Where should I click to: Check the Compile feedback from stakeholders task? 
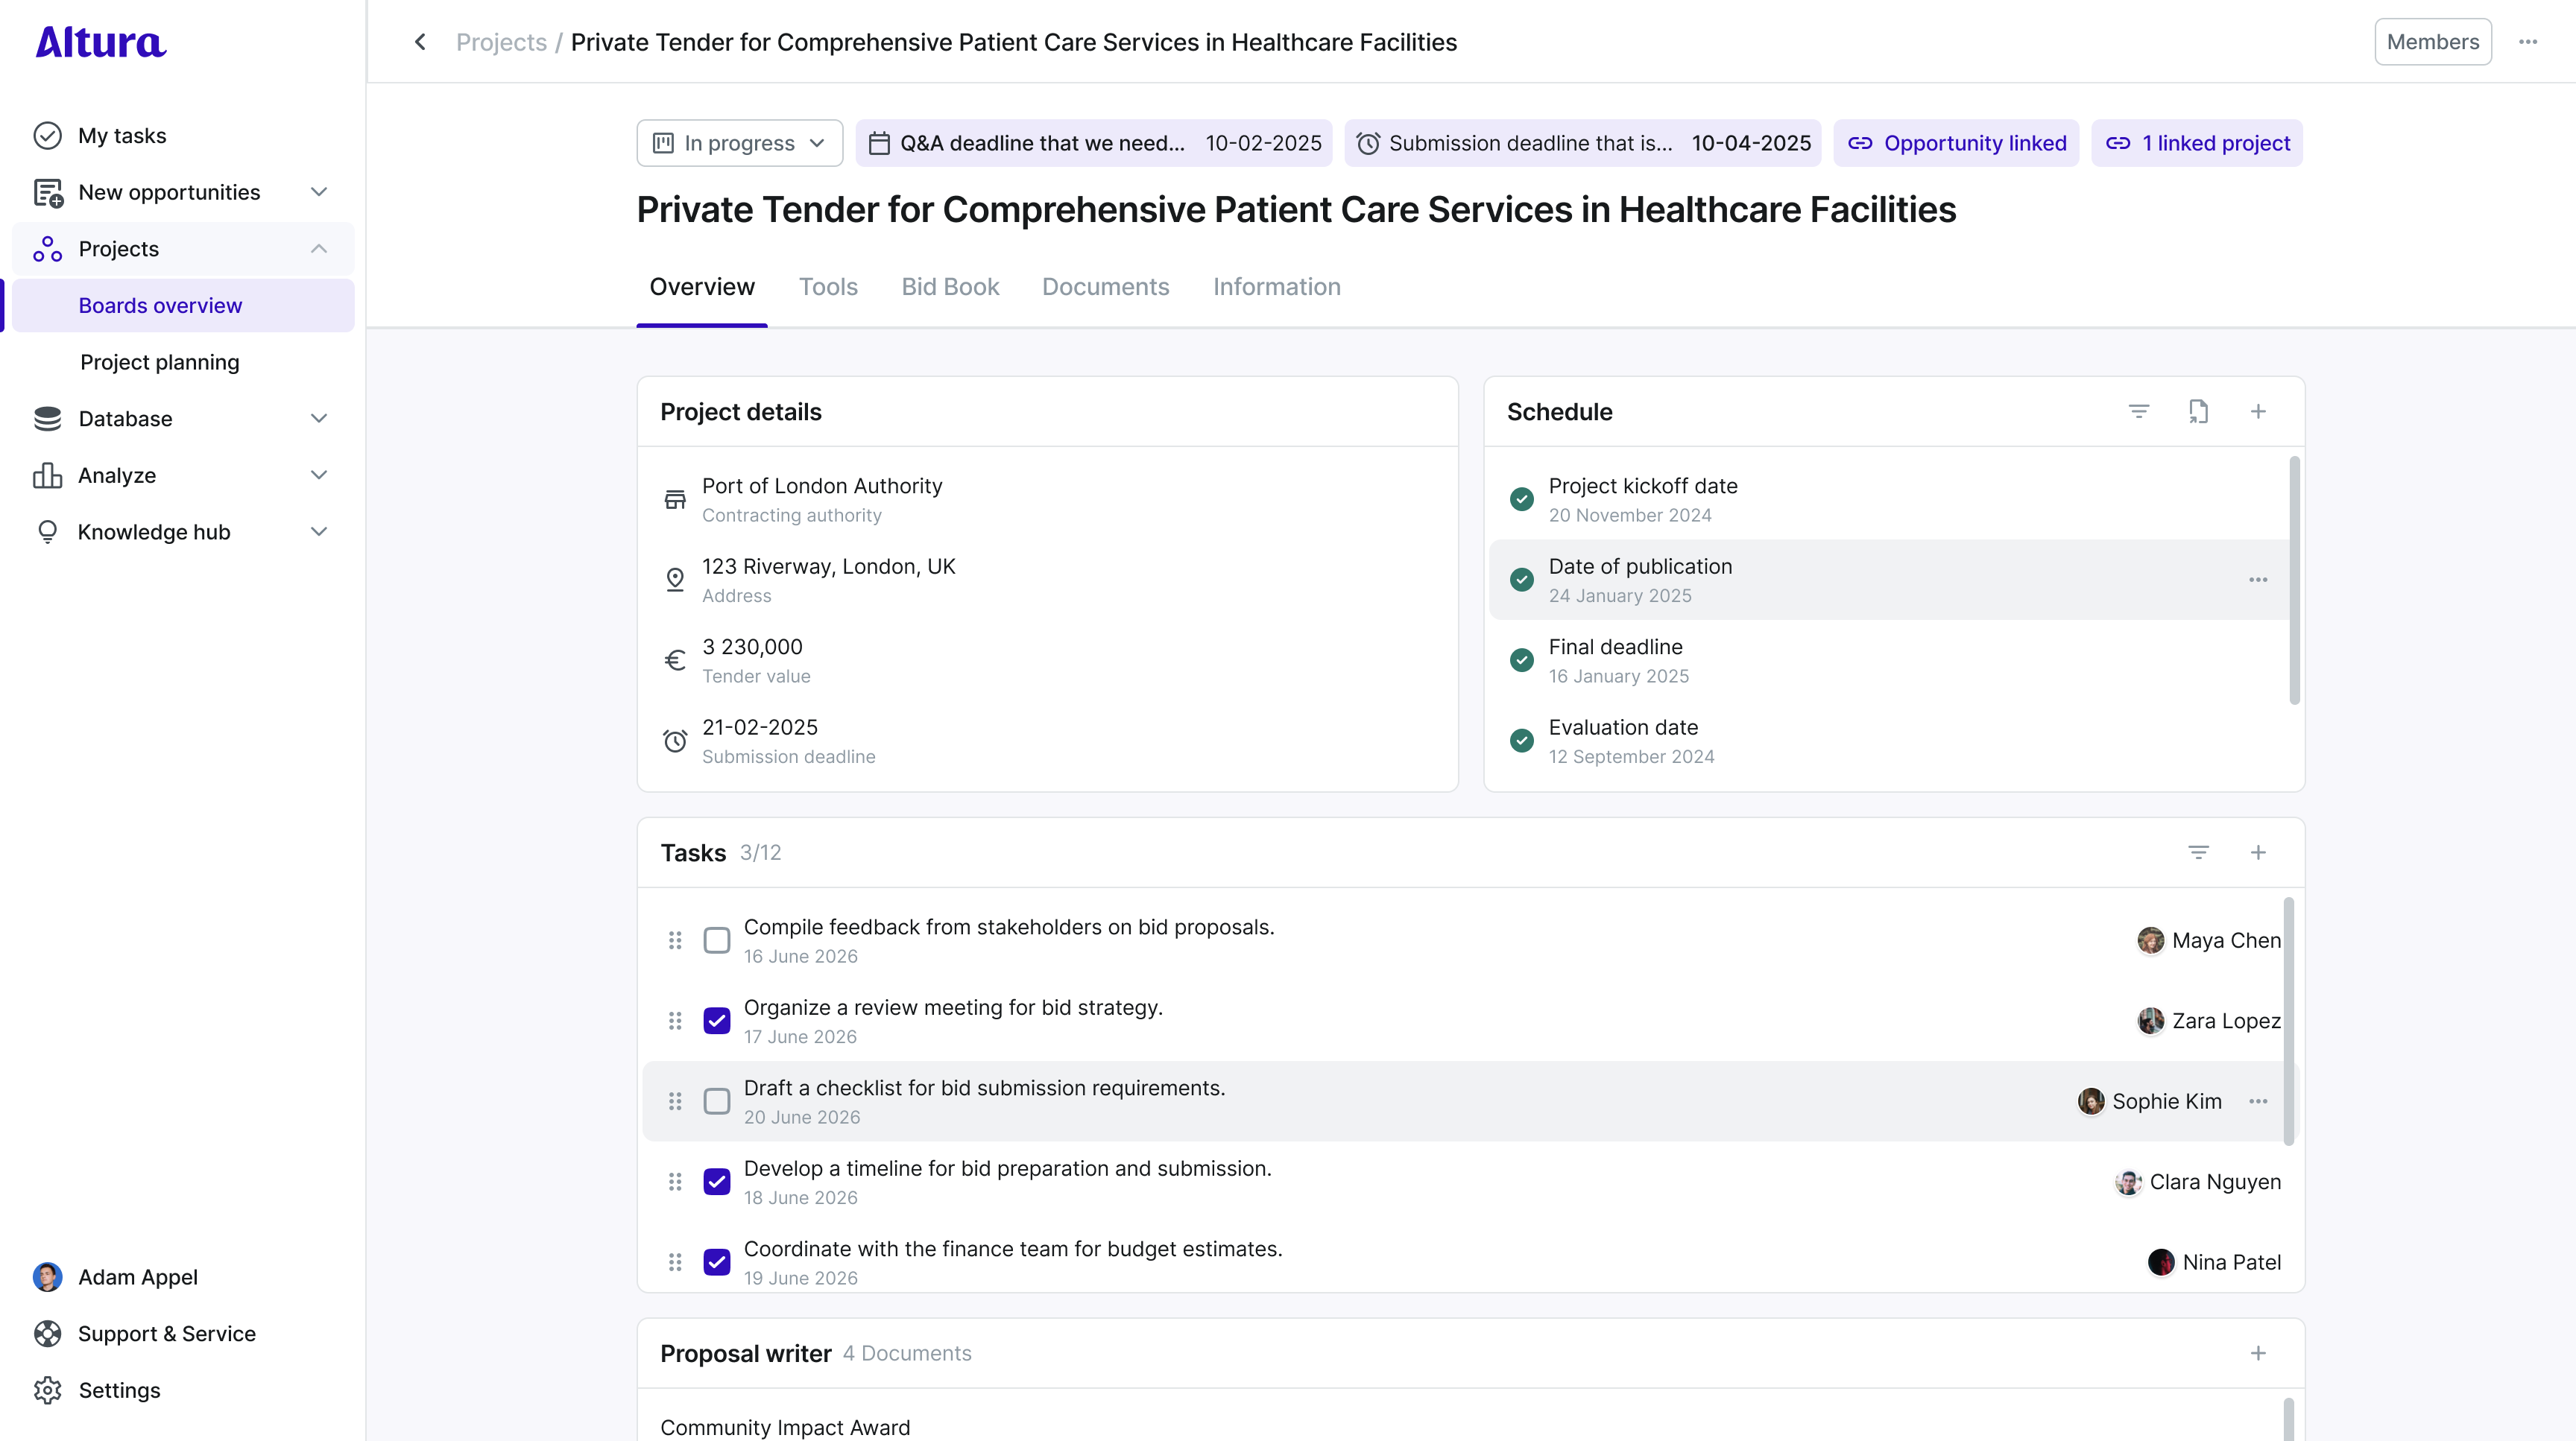[717, 940]
